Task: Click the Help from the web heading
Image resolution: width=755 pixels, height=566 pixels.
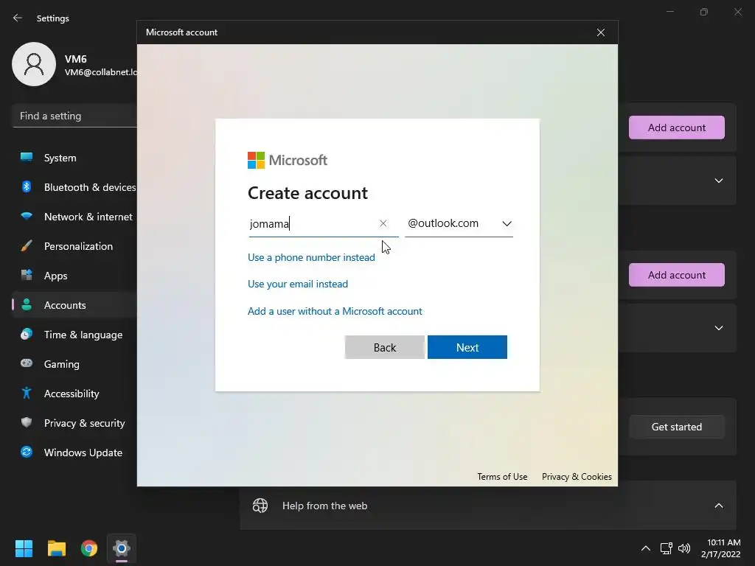Action: 324,506
